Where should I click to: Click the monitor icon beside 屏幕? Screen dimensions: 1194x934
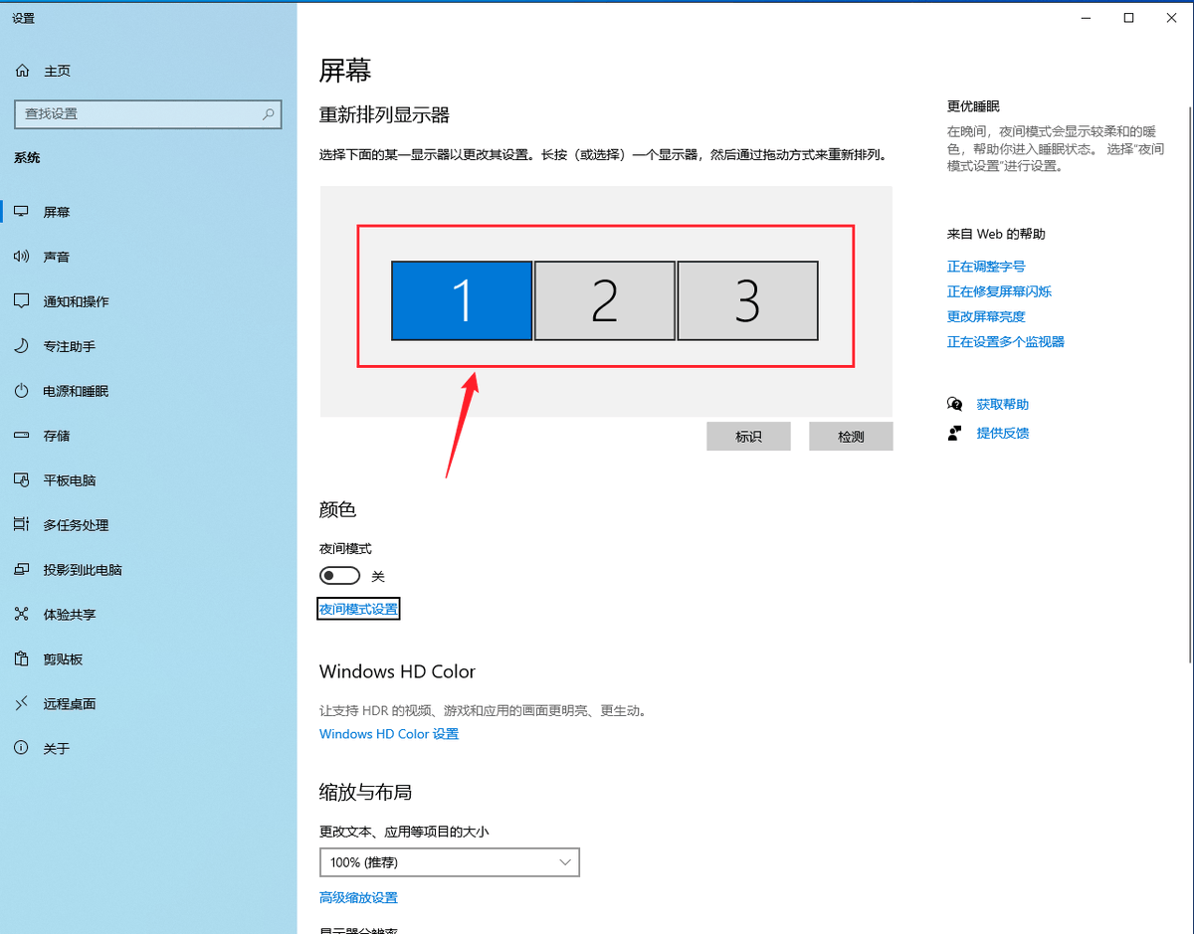pyautogui.click(x=22, y=212)
